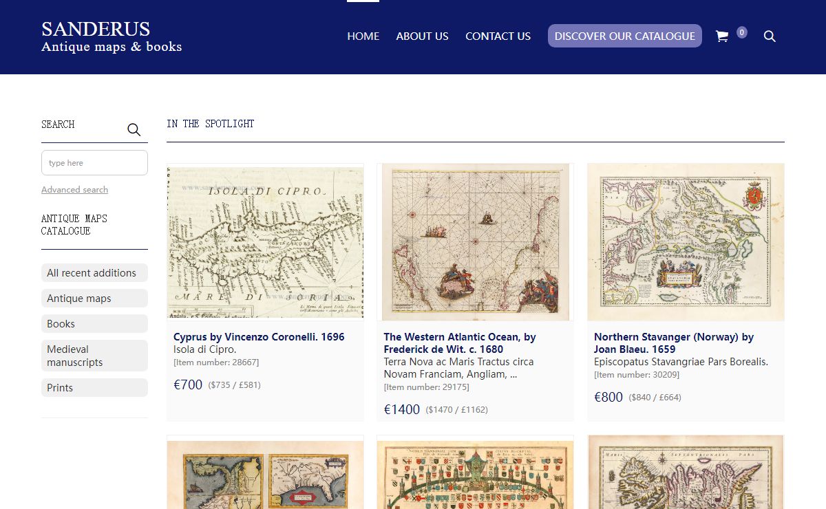826x509 pixels.
Task: Click 'Terra Nova ac Maris Tractus' description
Action: click(x=458, y=368)
